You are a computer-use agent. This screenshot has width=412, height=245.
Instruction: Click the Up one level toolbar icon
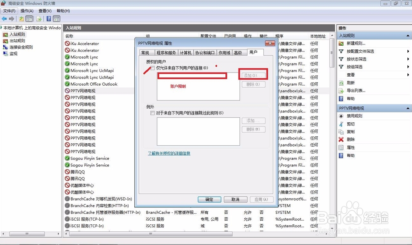[21, 19]
